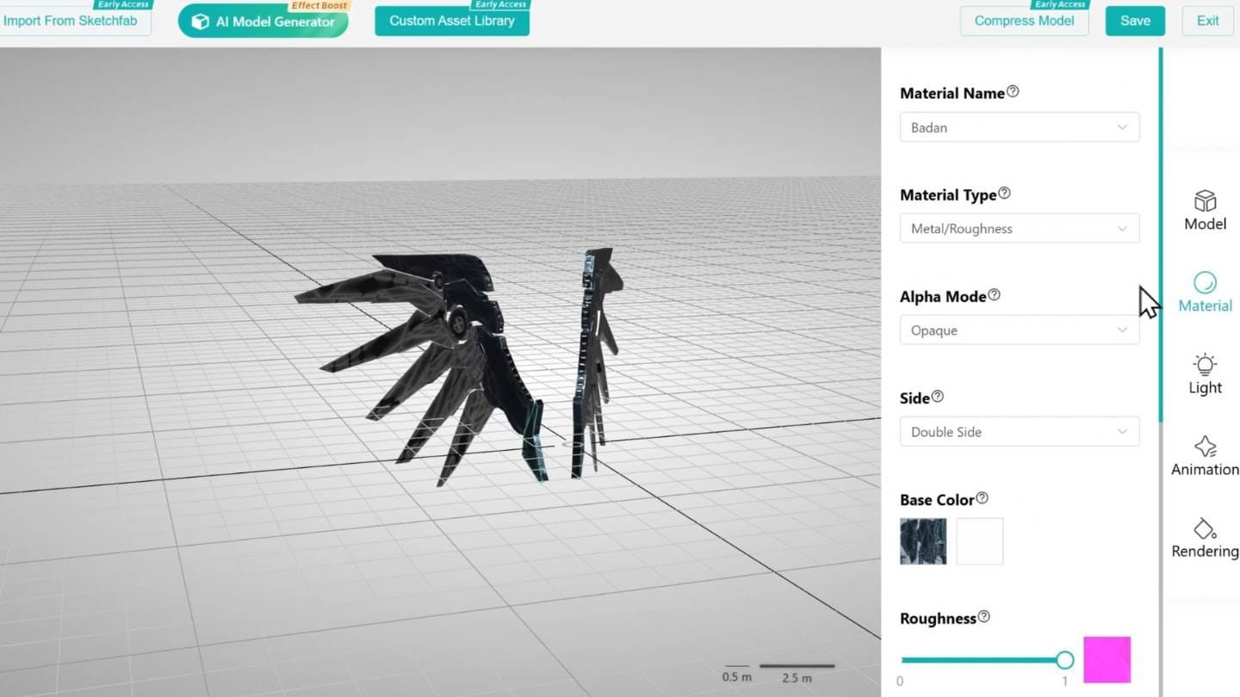Click the AI Model Generator cube icon

(x=201, y=23)
